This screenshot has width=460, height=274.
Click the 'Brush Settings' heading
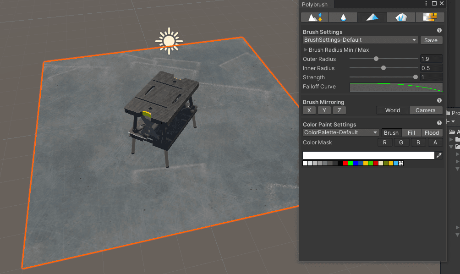pos(323,32)
